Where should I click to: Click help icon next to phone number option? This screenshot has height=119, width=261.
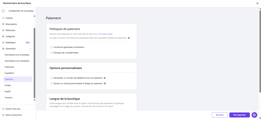click(105, 78)
